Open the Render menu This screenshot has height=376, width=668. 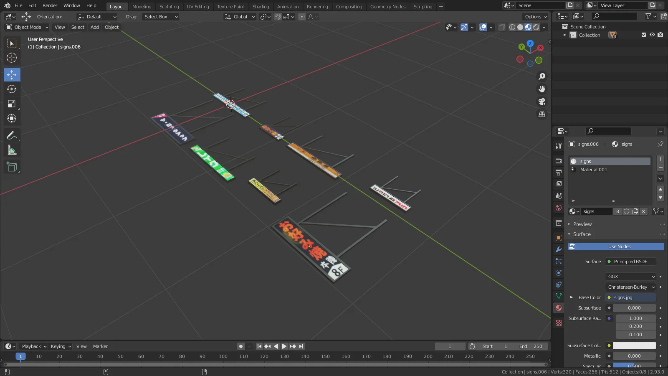tap(50, 5)
